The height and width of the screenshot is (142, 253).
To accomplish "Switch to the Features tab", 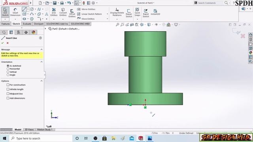I will coord(6,24).
